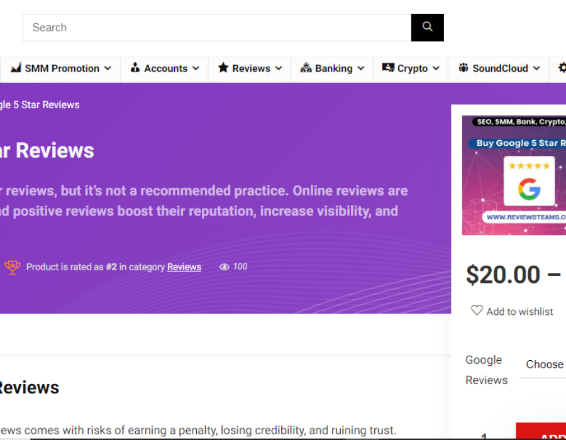Image resolution: width=566 pixels, height=440 pixels.
Task: Expand the Accounts dropdown chevron
Action: tap(196, 69)
